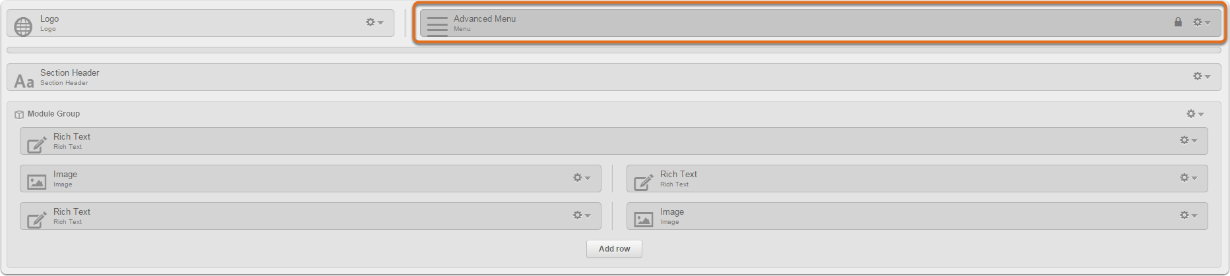Screen dimensions: 1230x276
Task: Open gear dropdown of right Rich Text module
Action: point(1188,178)
